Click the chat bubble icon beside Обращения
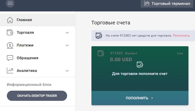 click(10, 58)
